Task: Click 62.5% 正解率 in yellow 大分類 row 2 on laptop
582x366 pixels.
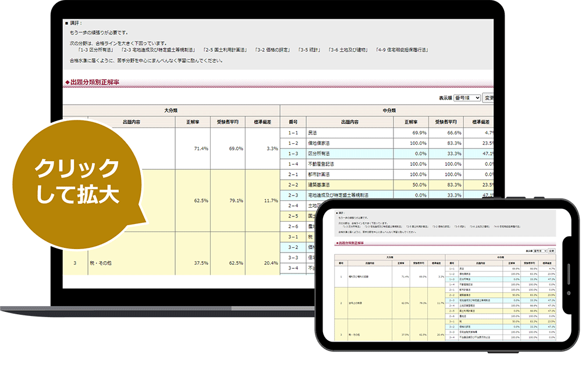Action: tap(201, 200)
